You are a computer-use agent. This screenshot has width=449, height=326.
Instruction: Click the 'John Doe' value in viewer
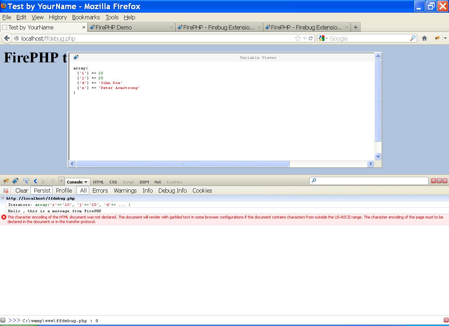click(x=110, y=83)
